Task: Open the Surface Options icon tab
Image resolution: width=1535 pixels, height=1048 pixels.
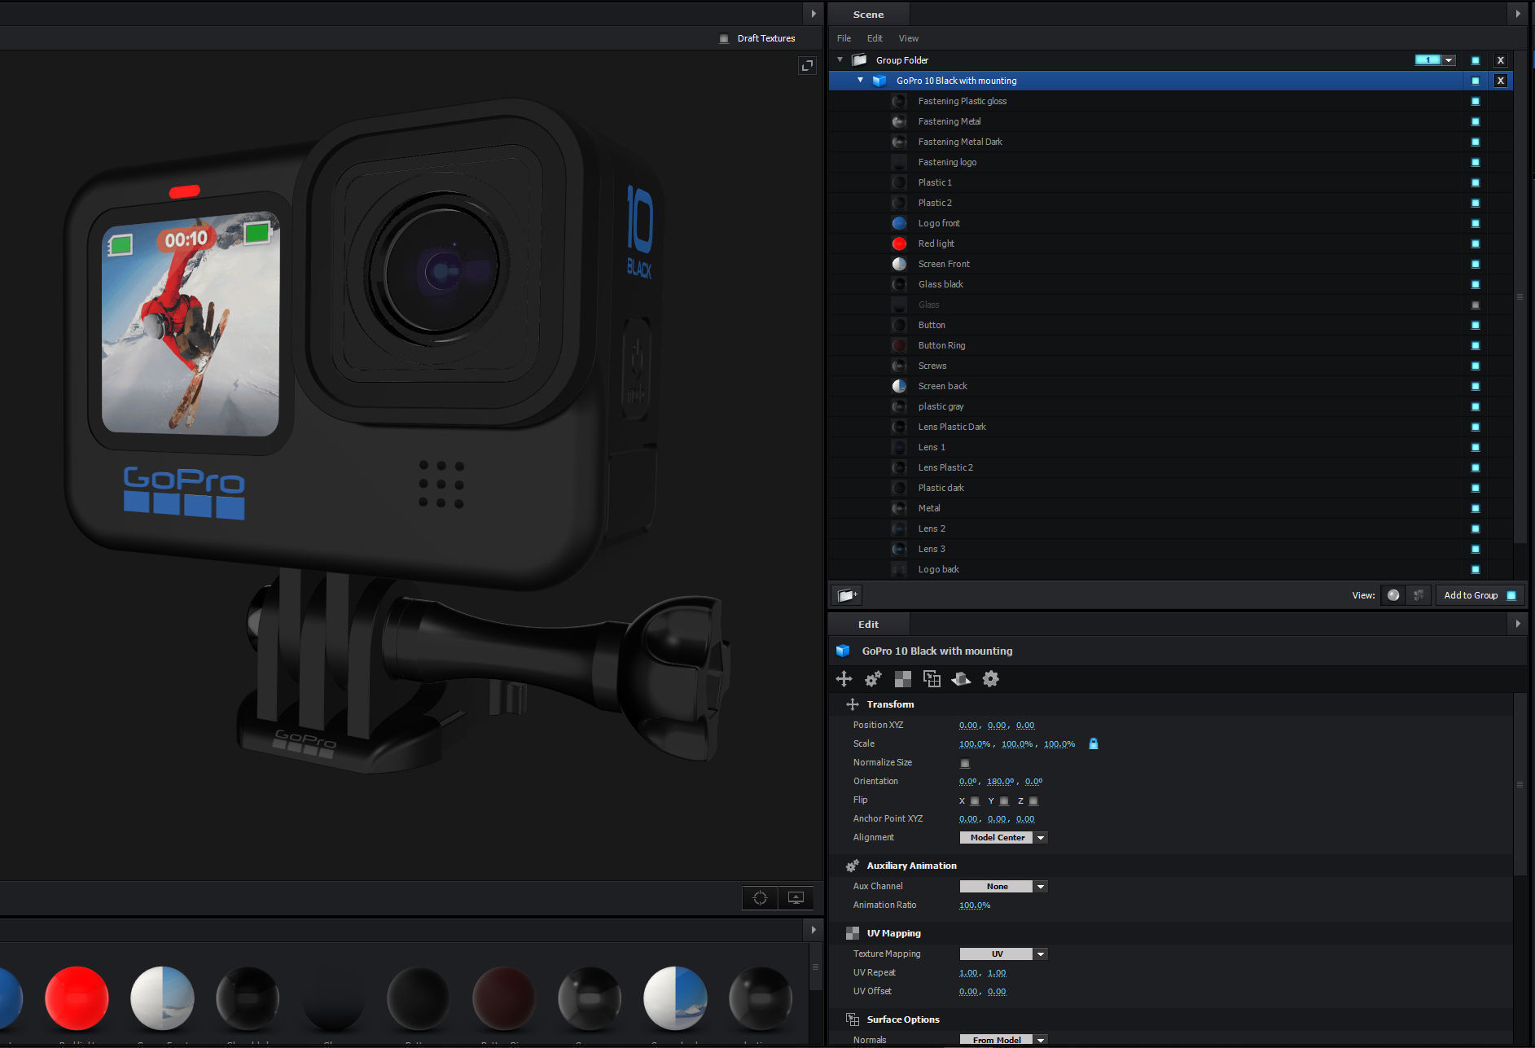Action: coord(932,678)
